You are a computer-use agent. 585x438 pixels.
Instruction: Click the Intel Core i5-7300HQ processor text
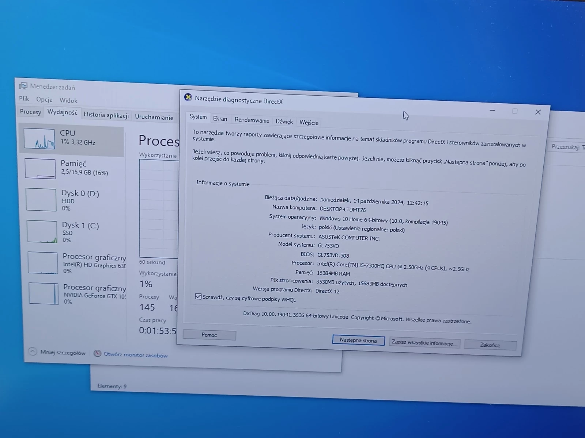[x=393, y=266]
